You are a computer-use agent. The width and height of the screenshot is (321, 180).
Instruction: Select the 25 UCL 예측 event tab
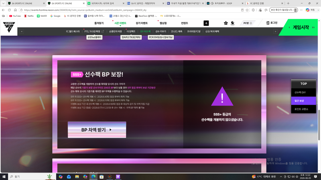[x=177, y=32]
